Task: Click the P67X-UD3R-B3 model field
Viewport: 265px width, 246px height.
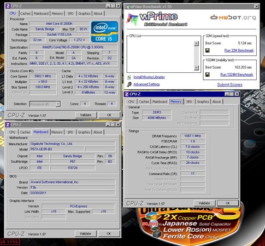Action: pyautogui.click(x=57, y=150)
